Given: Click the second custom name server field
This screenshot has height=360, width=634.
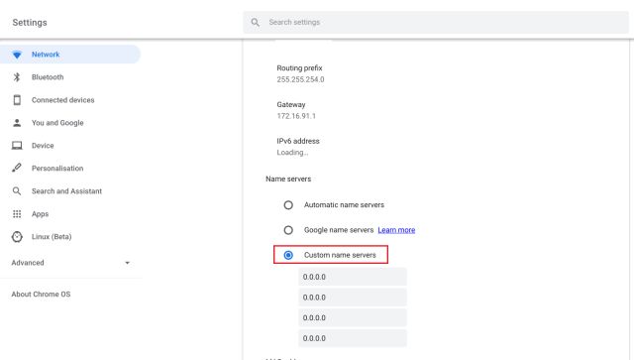Looking at the screenshot, I should [353, 298].
